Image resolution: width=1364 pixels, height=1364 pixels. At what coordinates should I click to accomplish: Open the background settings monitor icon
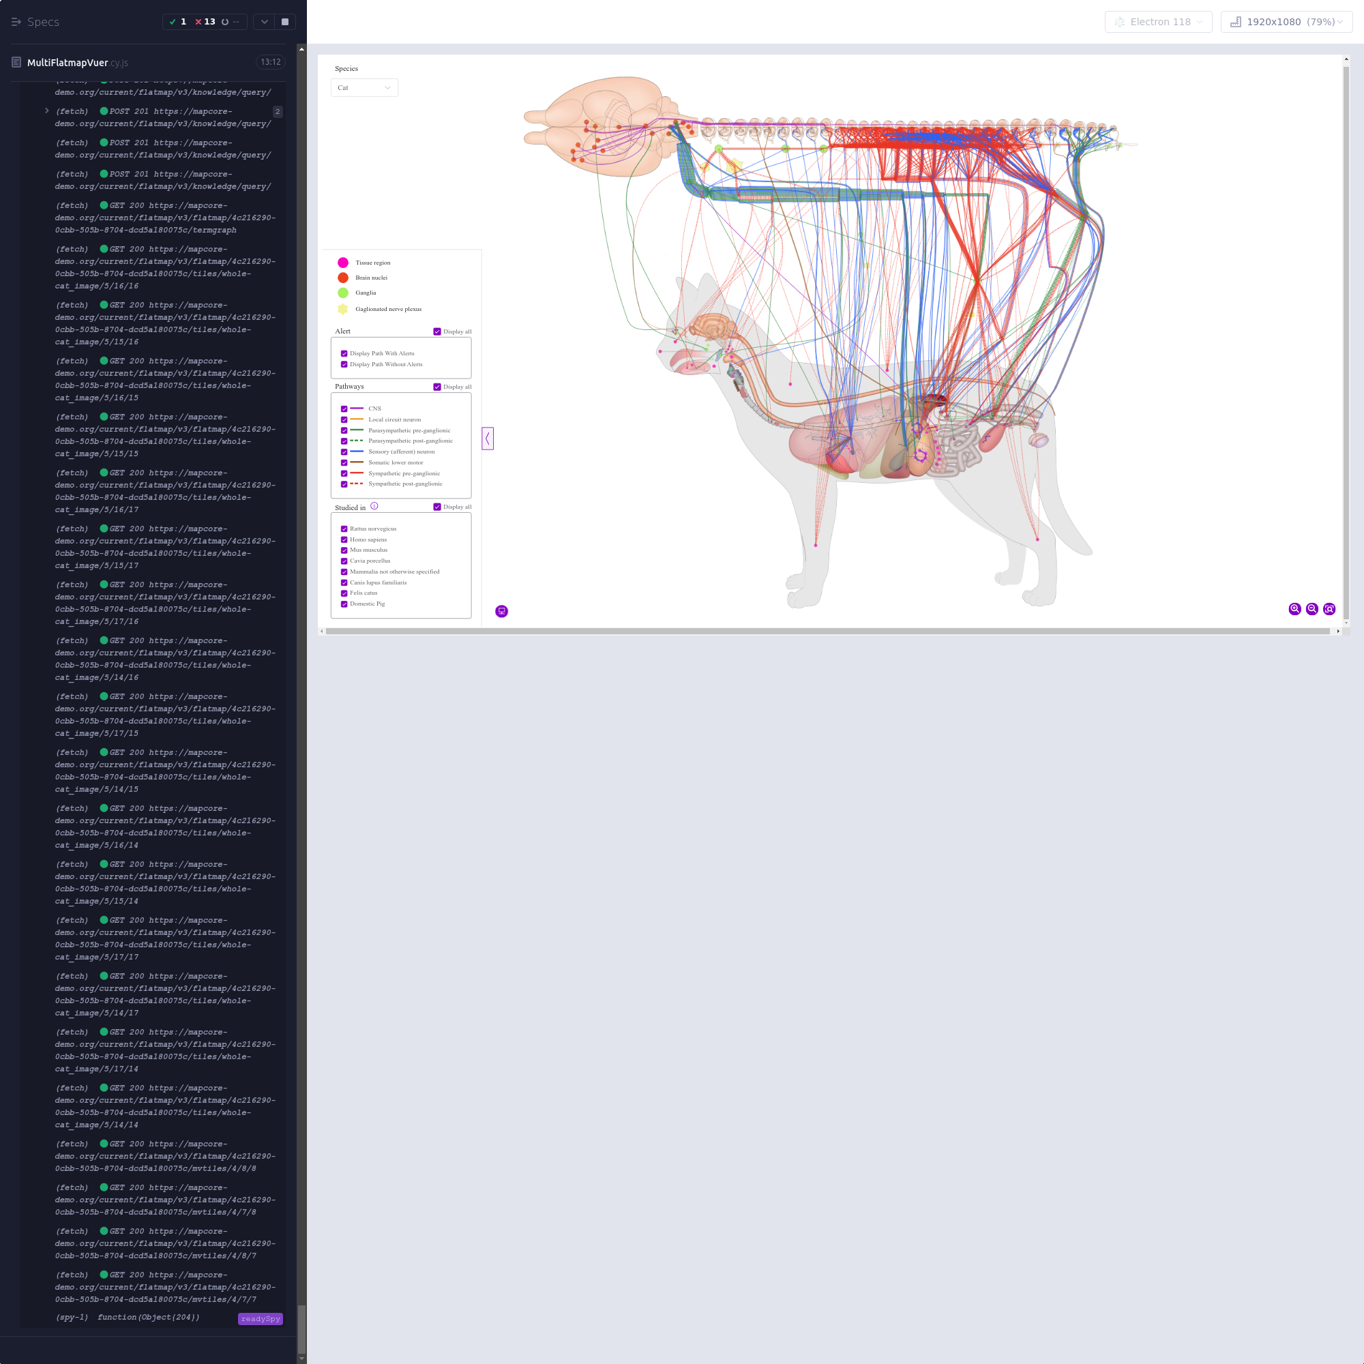[x=501, y=610]
